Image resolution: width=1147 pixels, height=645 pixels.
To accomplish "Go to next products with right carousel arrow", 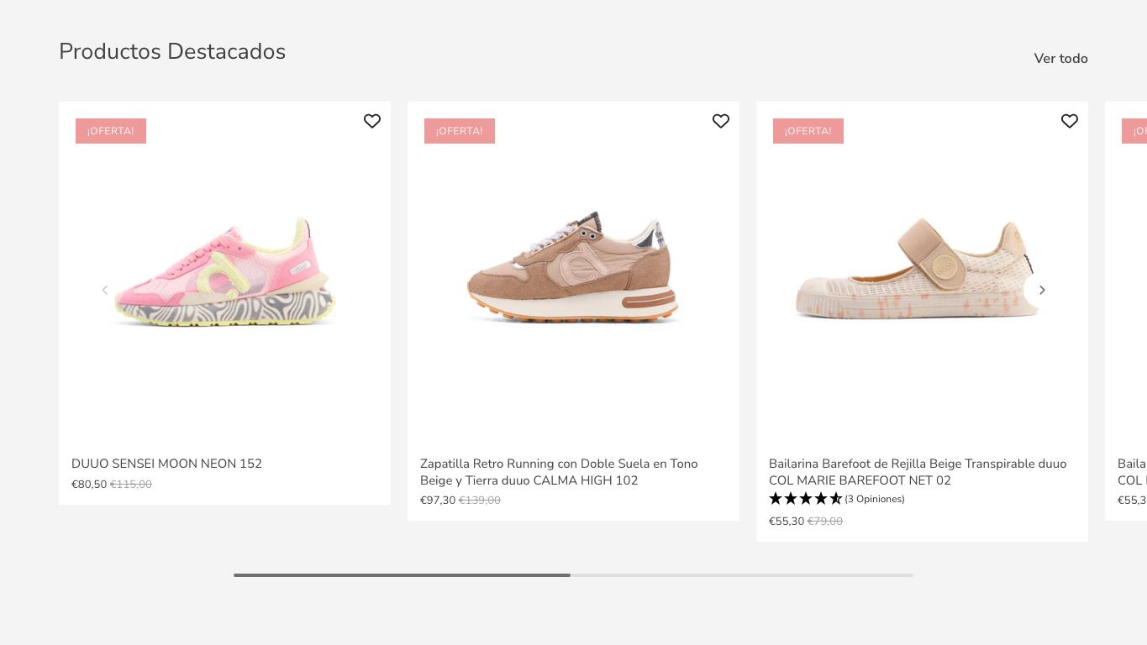I will (1042, 290).
